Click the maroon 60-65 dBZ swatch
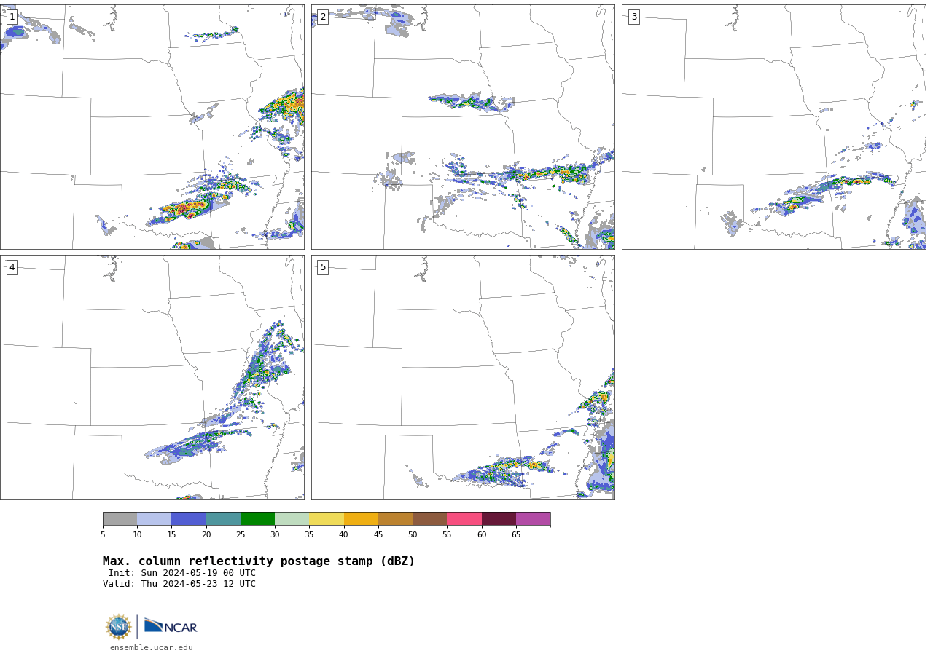 pyautogui.click(x=499, y=518)
